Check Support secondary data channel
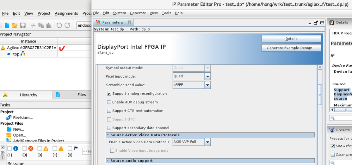Viewport: 352px width, 165px height. click(109, 128)
